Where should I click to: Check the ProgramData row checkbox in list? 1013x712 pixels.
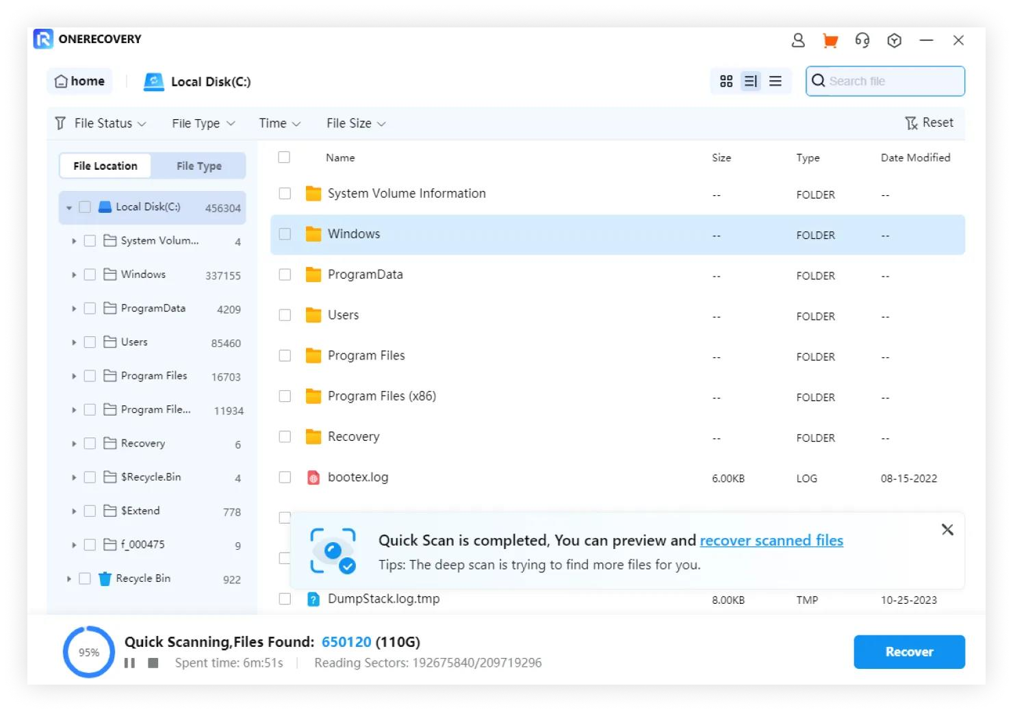tap(285, 275)
